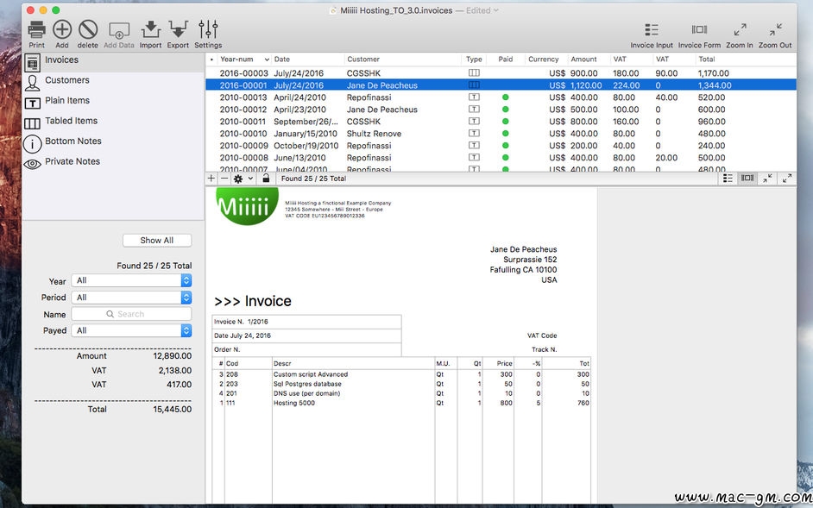Open the gear action menu below list
The height and width of the screenshot is (508, 813).
tap(243, 179)
